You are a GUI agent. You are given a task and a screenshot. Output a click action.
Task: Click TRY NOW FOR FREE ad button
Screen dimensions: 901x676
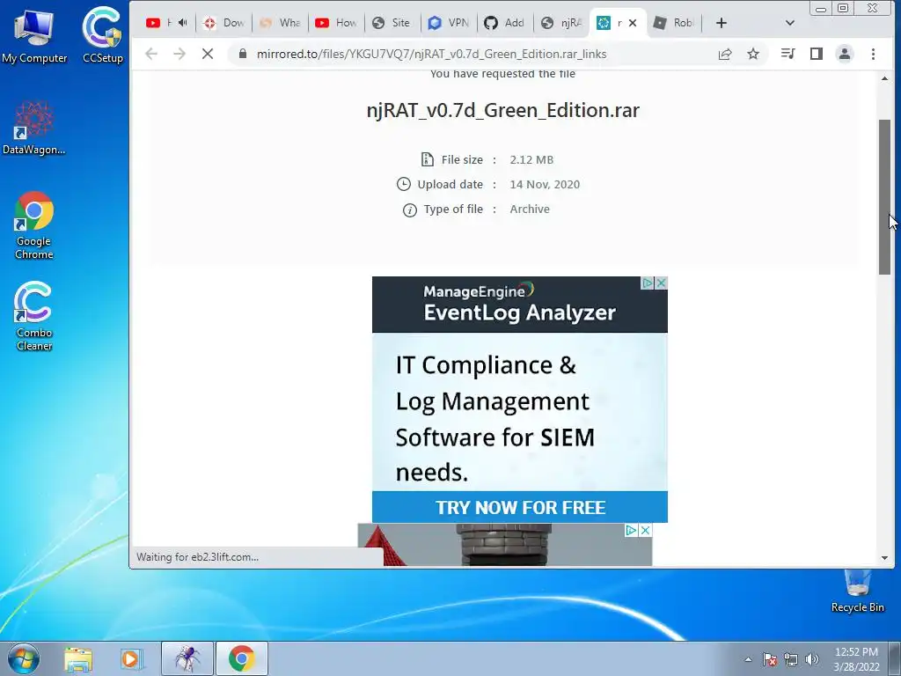tap(520, 508)
